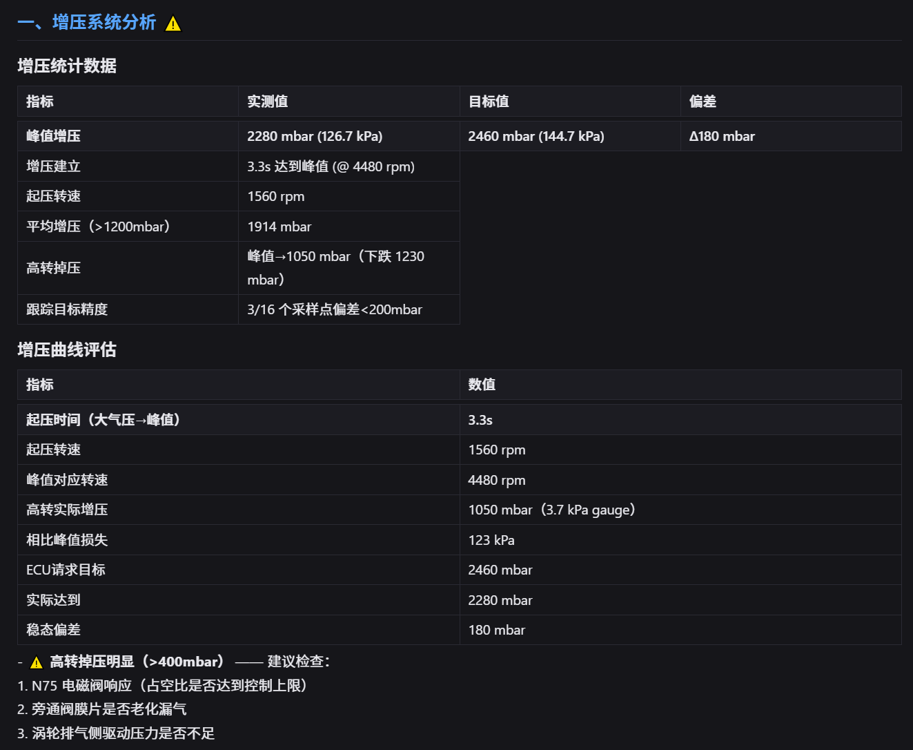Click the 2460 mbar (144.7 kPa) target cell
Image resolution: width=913 pixels, height=750 pixels.
(x=536, y=136)
